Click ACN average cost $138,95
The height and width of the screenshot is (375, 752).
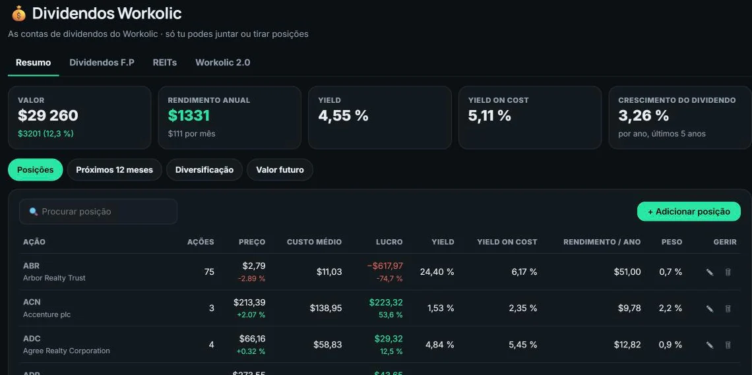click(326, 308)
